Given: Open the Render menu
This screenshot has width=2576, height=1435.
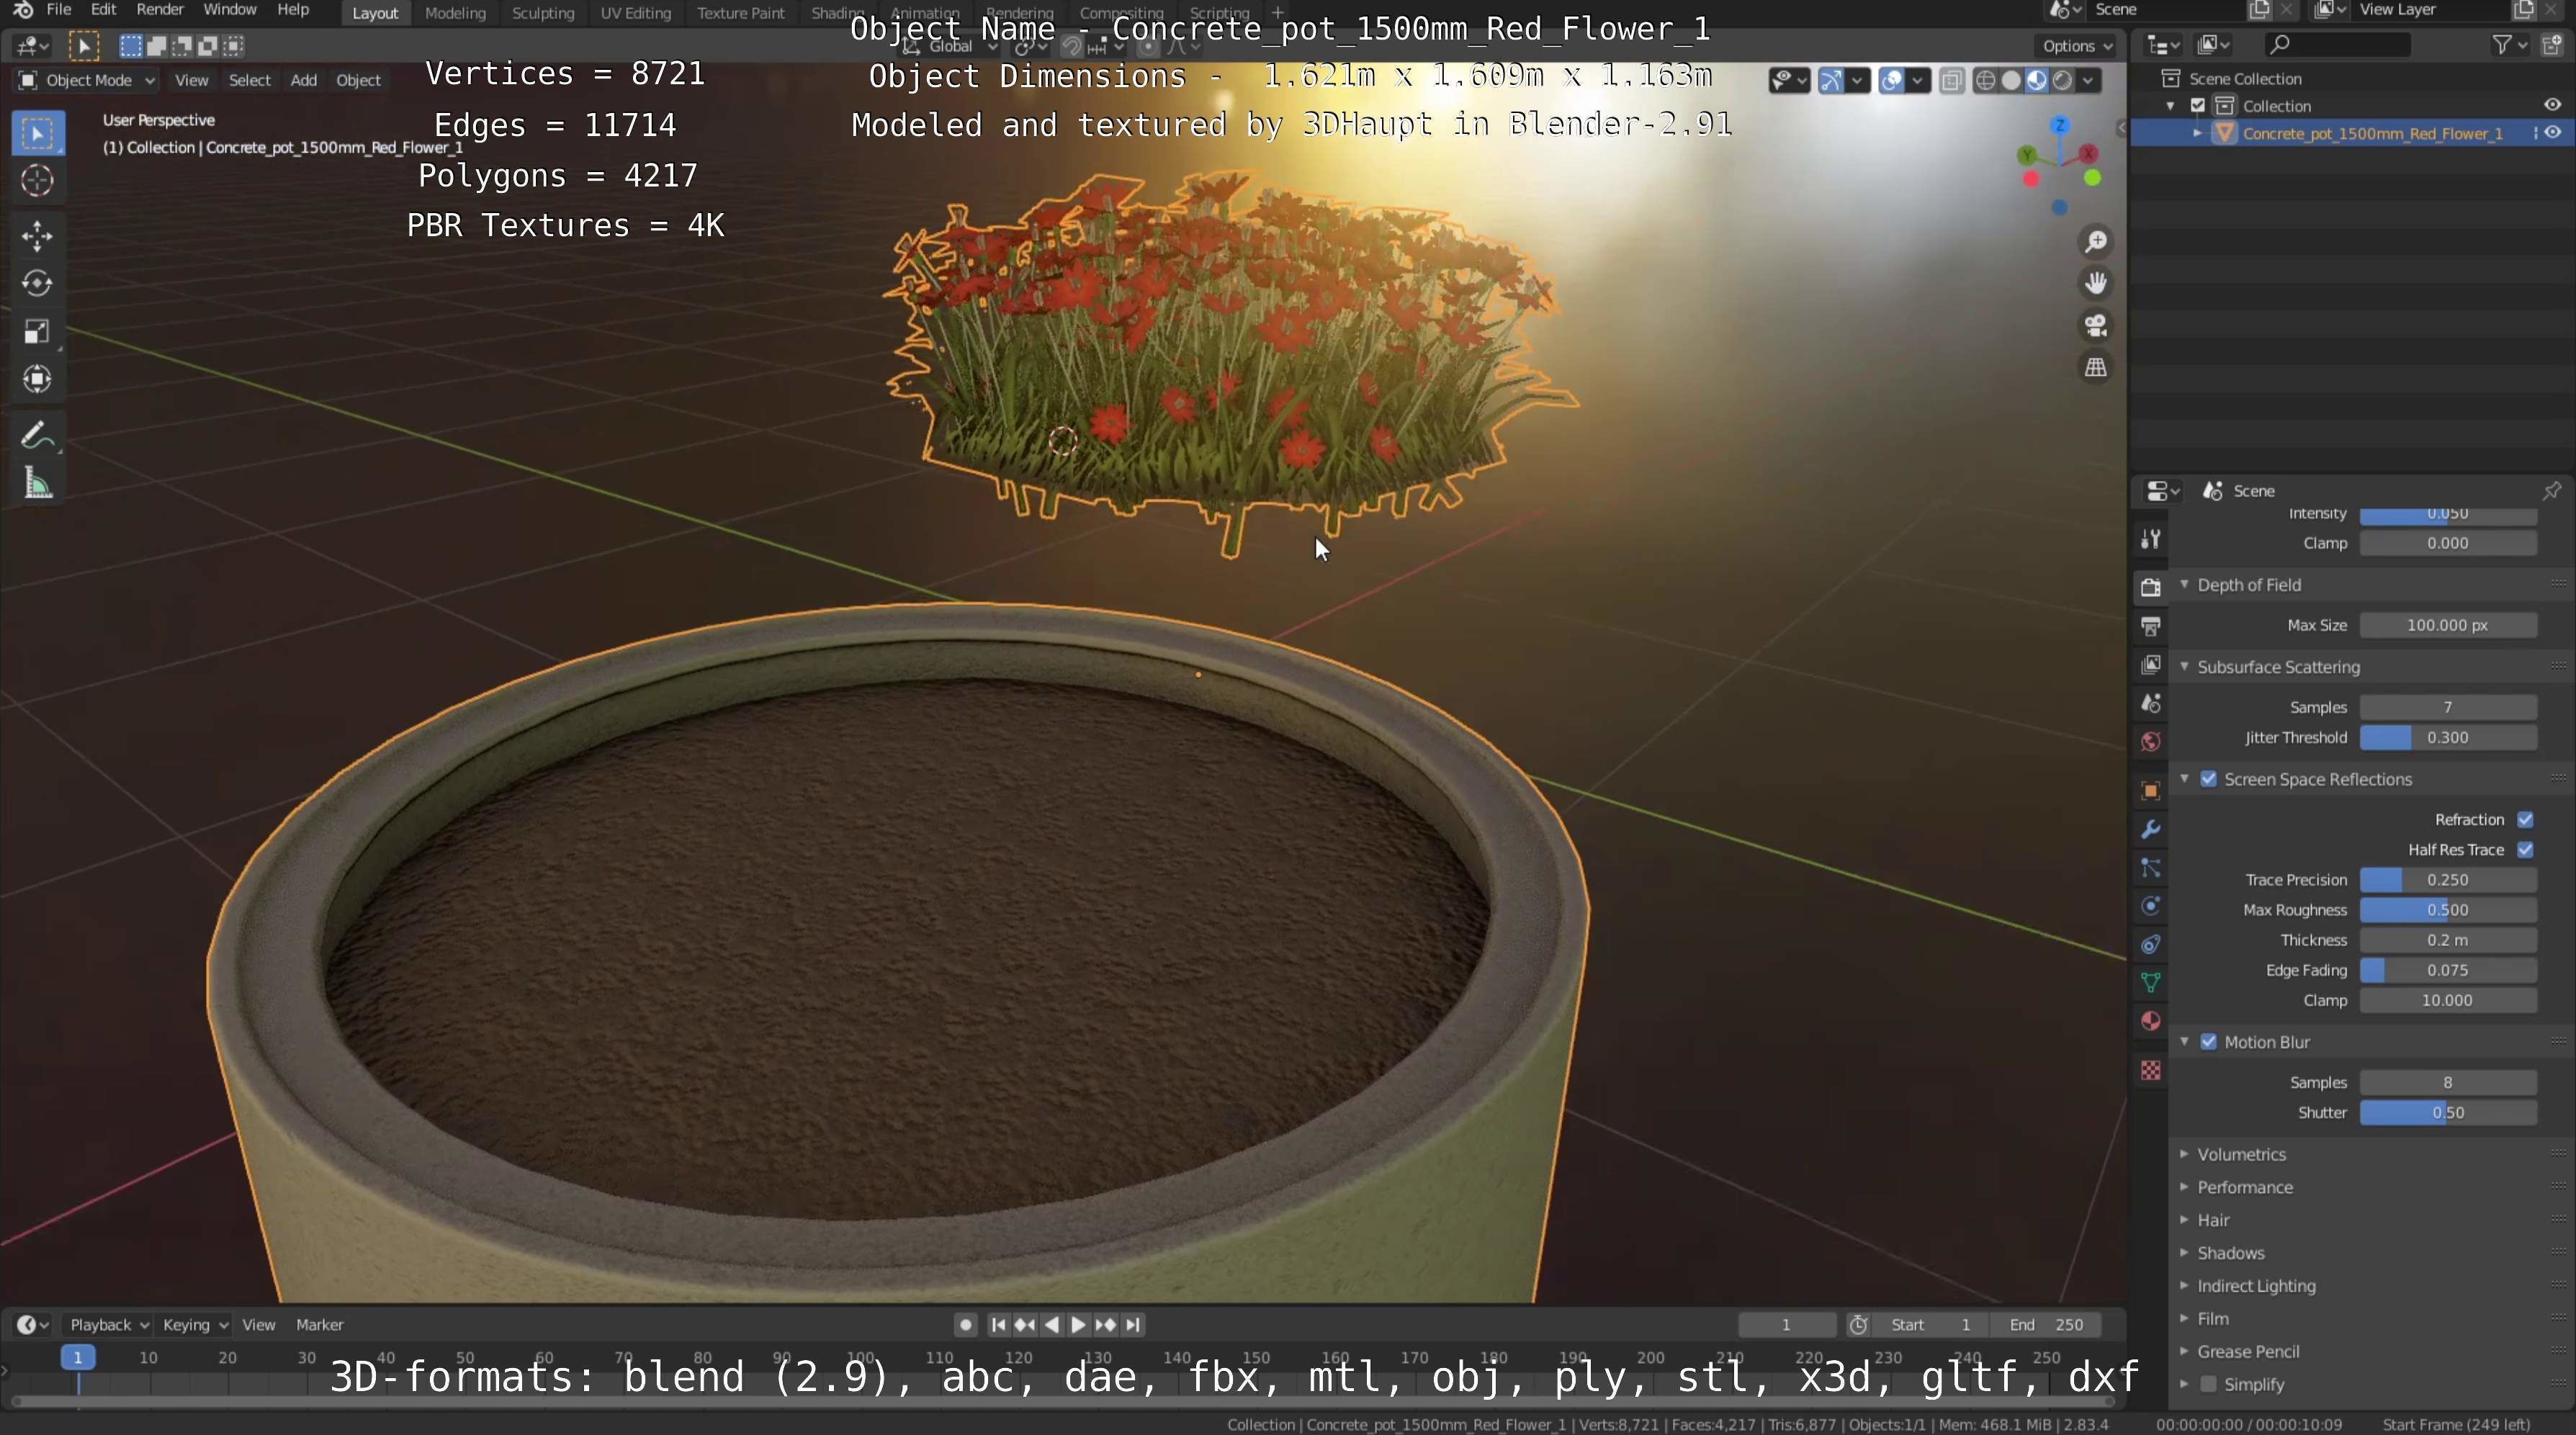Looking at the screenshot, I should point(160,10).
